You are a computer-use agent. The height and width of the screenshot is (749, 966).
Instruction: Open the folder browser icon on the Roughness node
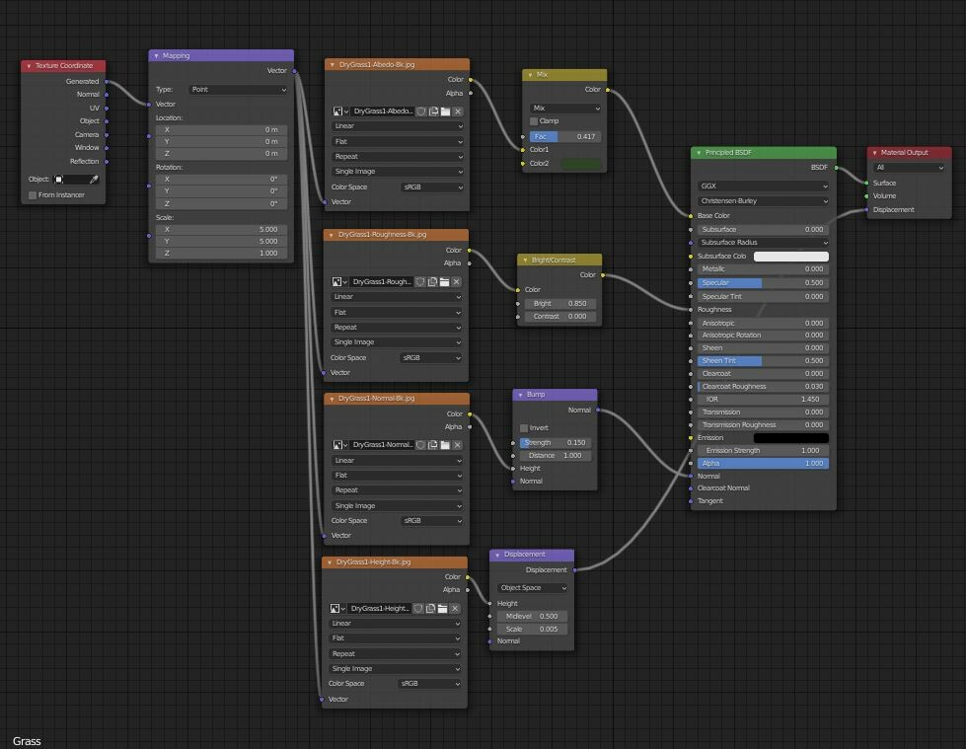tap(445, 283)
